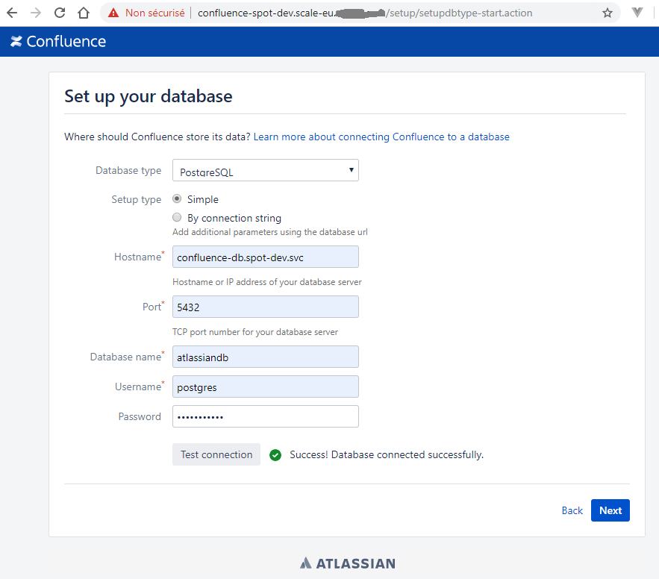Click the Confluence logo in header
The width and height of the screenshot is (659, 579).
click(58, 42)
